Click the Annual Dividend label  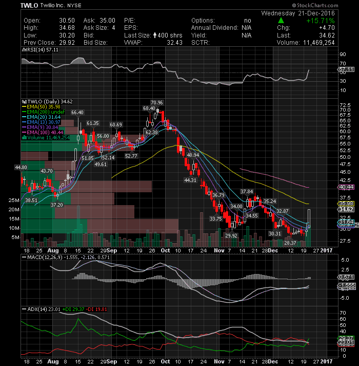click(214, 28)
